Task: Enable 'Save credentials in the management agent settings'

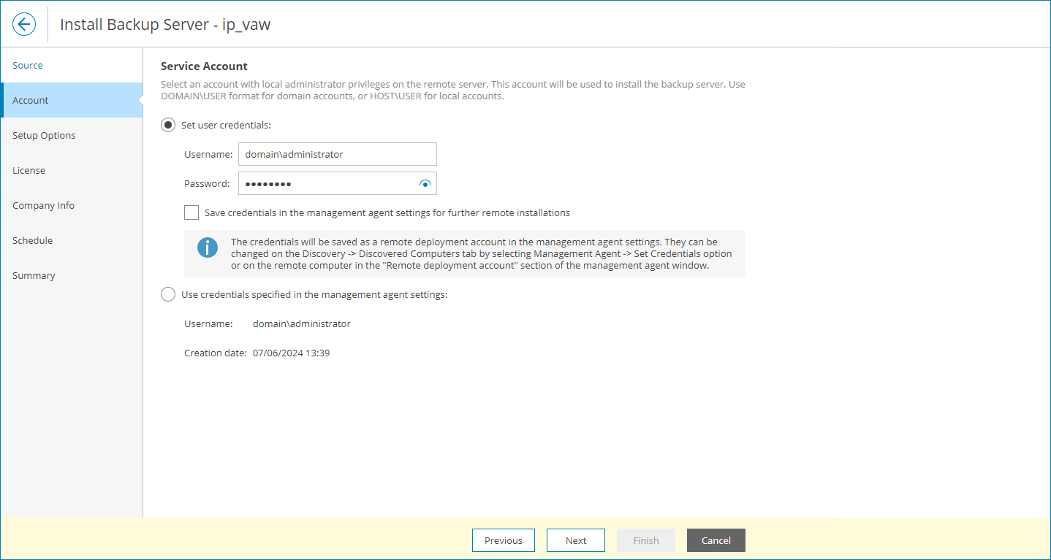Action: pos(191,212)
